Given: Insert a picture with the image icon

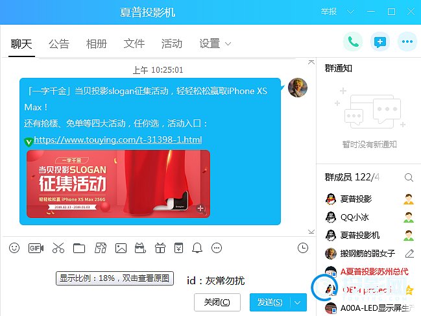Looking at the screenshot, I should [121, 248].
